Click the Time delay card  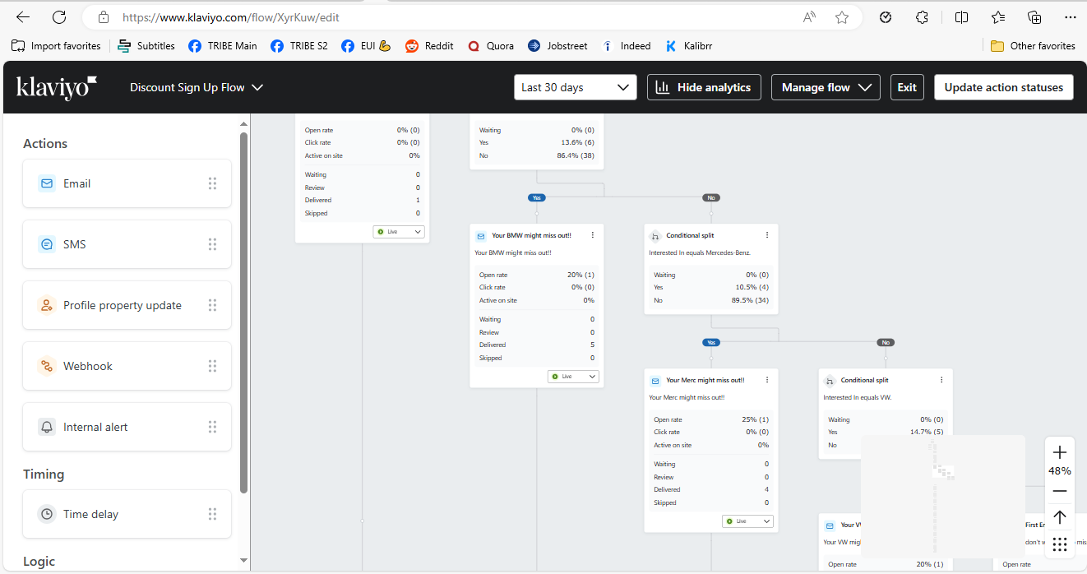(x=127, y=514)
